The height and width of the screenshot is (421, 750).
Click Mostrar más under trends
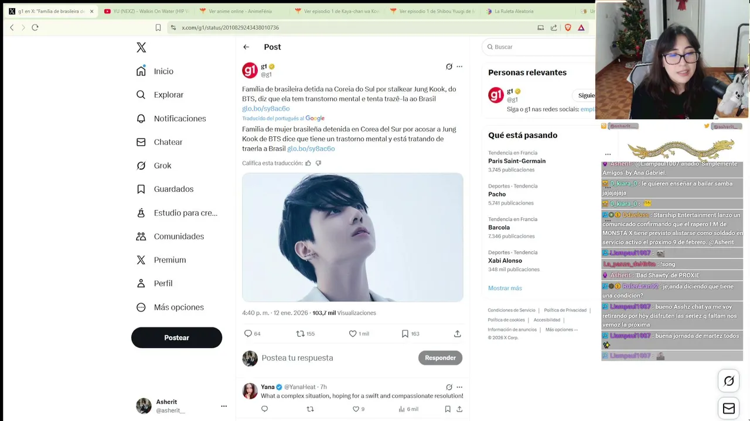pos(505,288)
